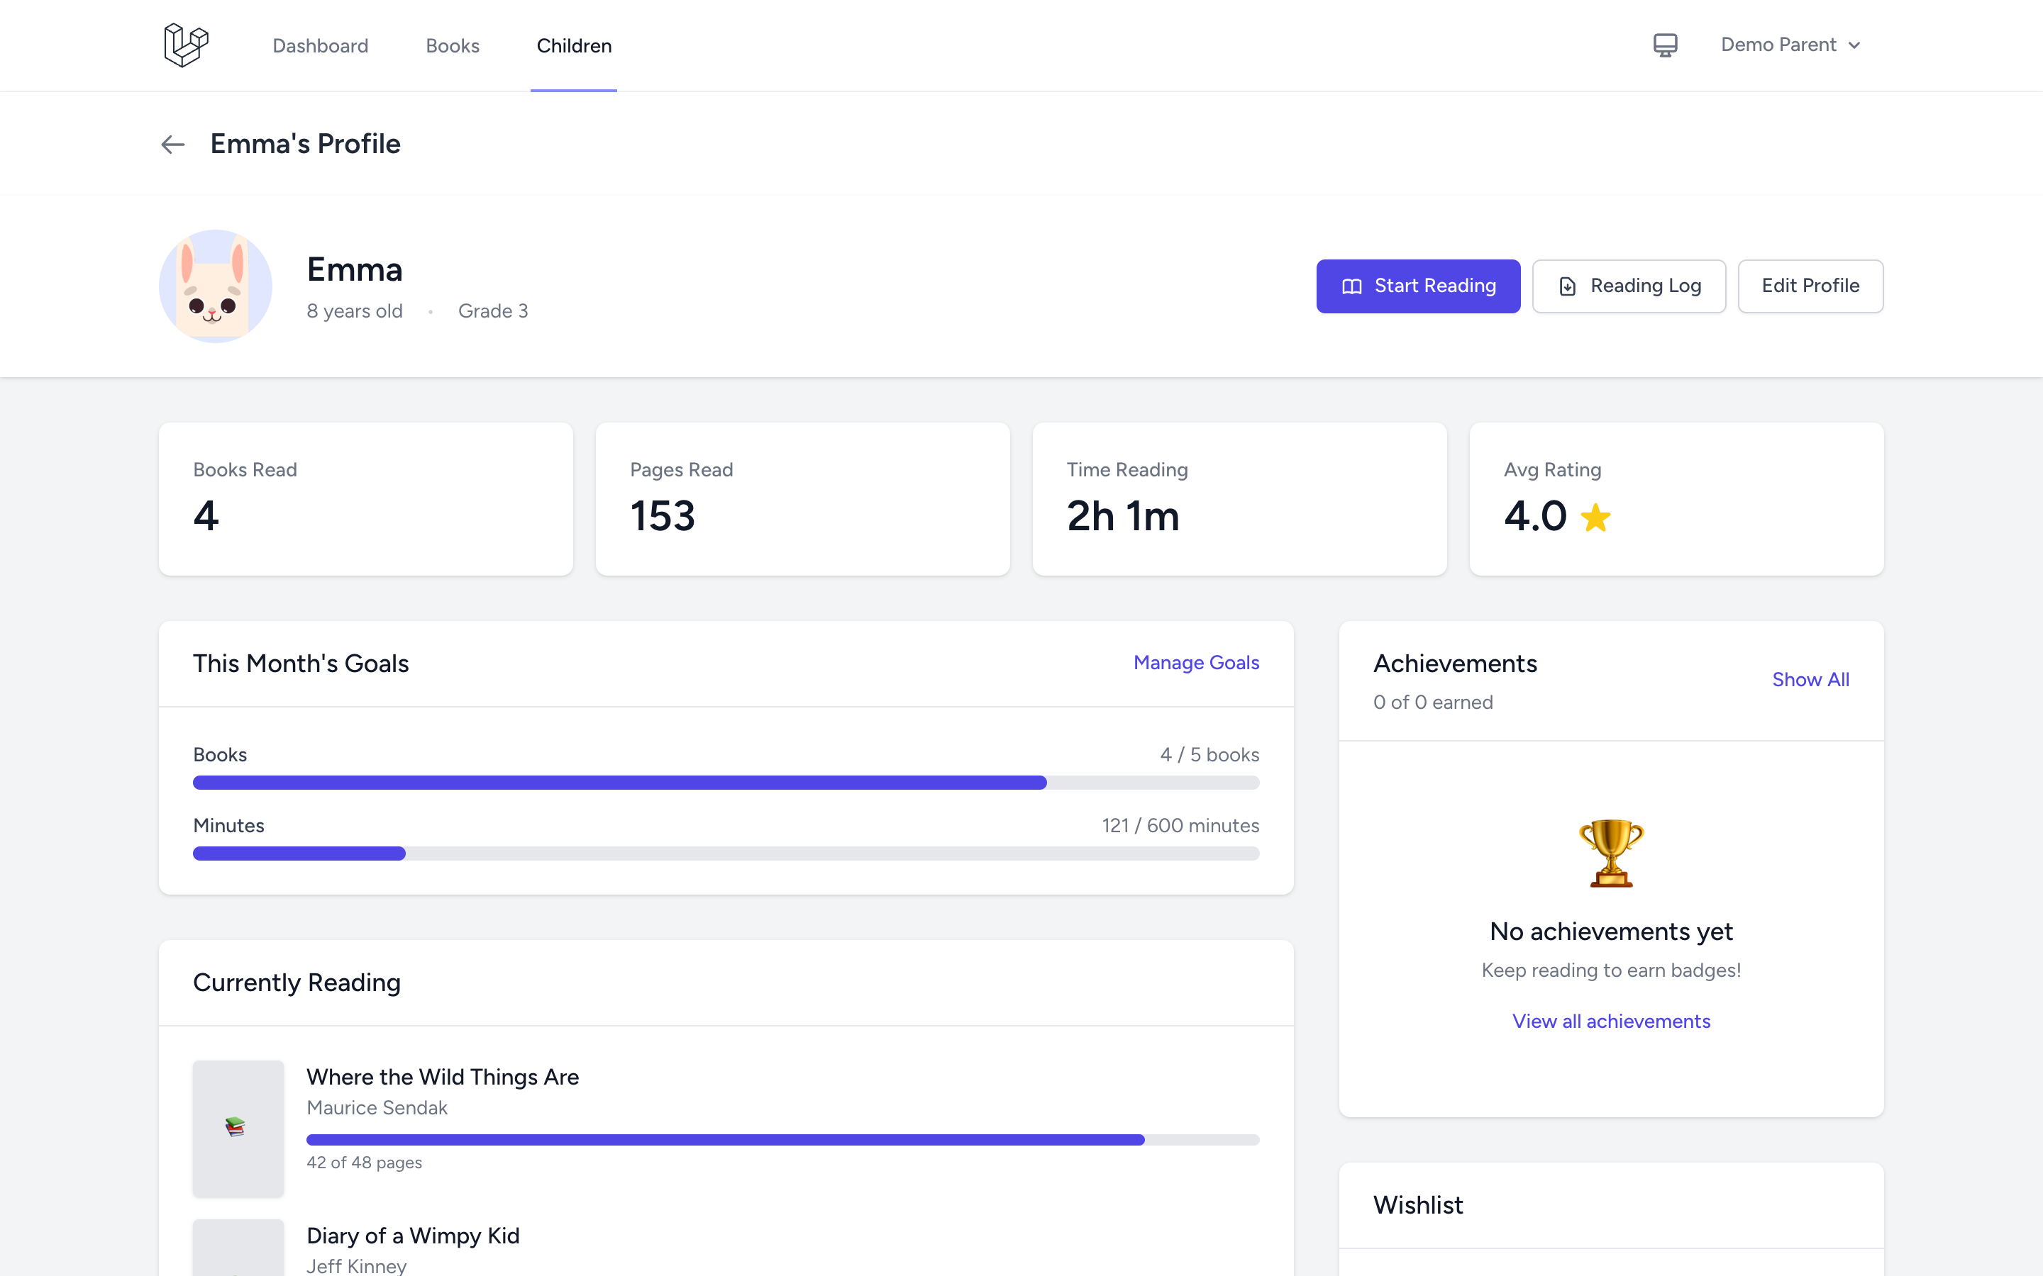Click the back arrow beside Emma's Profile

(x=173, y=145)
